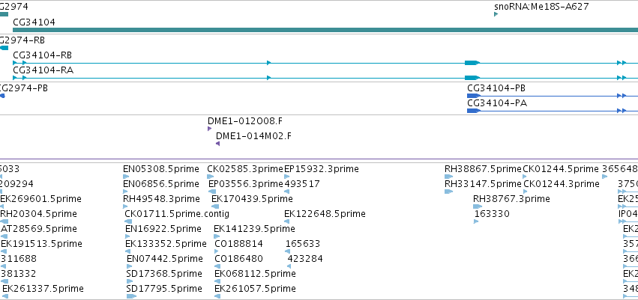The height and width of the screenshot is (300, 638).
Task: Select the 165633 feature label
Action: pos(303,244)
